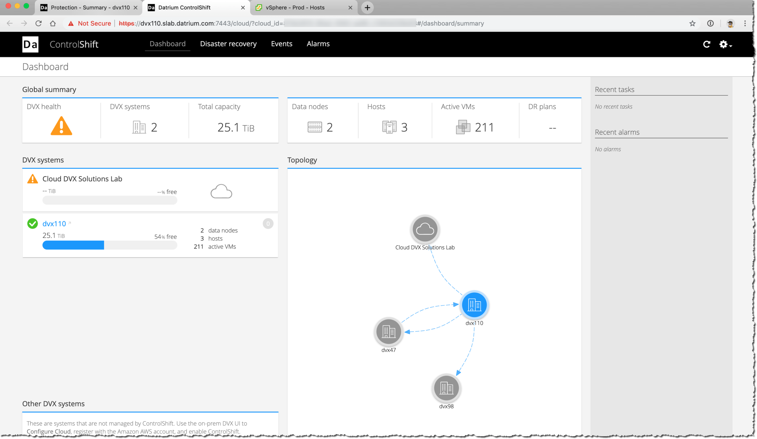Click the Cloud DVX empty capacity bar

pyautogui.click(x=110, y=200)
